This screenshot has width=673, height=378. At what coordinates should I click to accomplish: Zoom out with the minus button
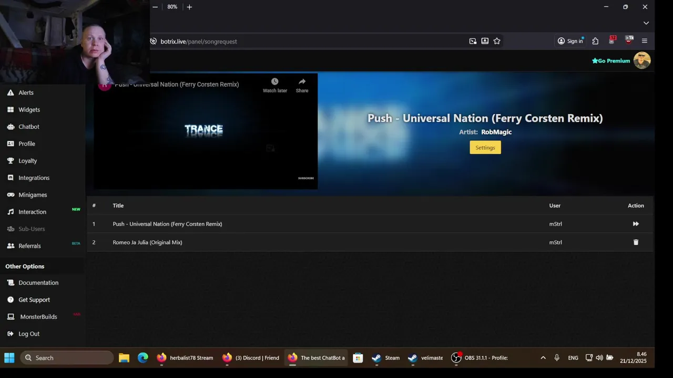[155, 7]
